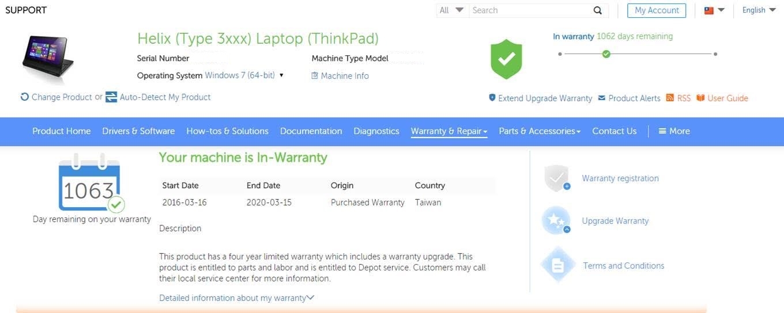Screen dimensions: 784x313
Task: Click the Auto-Detect My Product icon
Action: (x=111, y=97)
